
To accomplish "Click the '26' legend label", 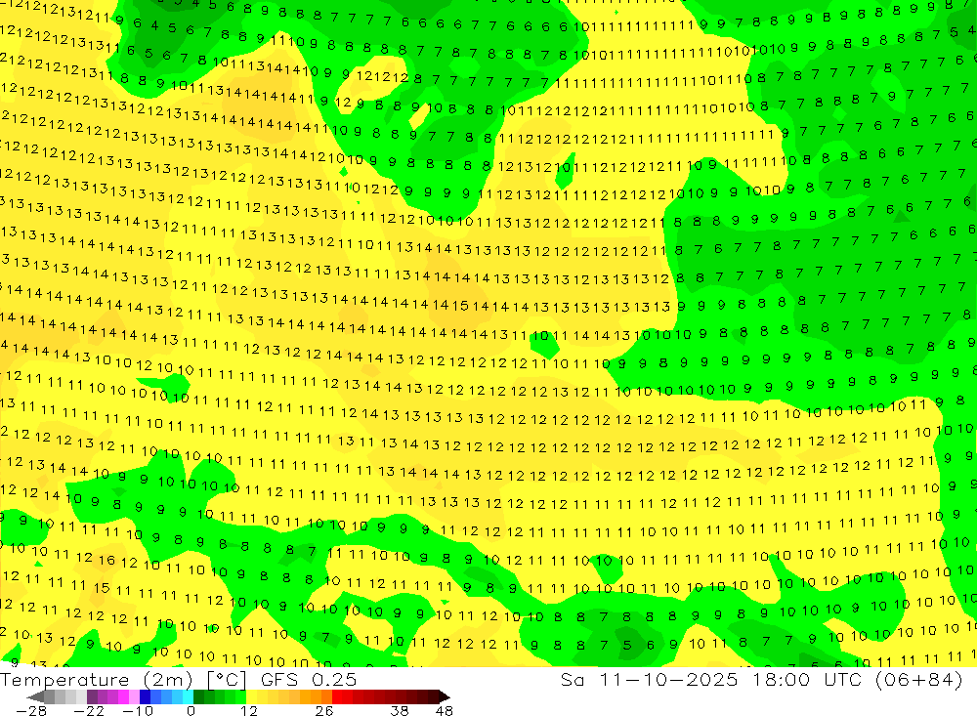I will pyautogui.click(x=324, y=711).
